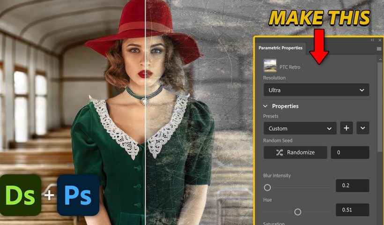Close the Parametric Properties panel
Viewport: 384px width, 225px height.
(x=379, y=40)
